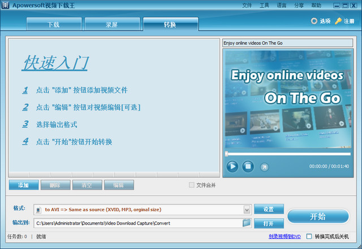Viewport: 362px width, 249px height.
Task: Click the 00:00:00 / 00:01:40 time display
Action: tap(329, 166)
